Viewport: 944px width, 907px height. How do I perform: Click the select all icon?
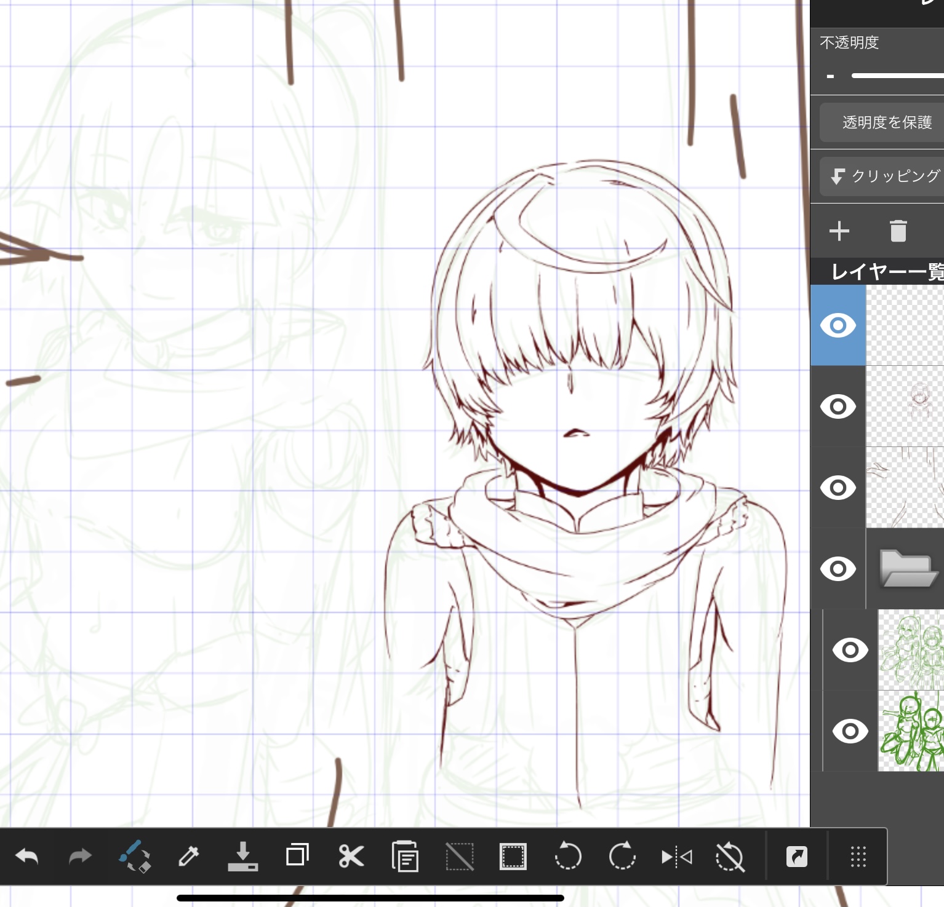click(x=513, y=857)
